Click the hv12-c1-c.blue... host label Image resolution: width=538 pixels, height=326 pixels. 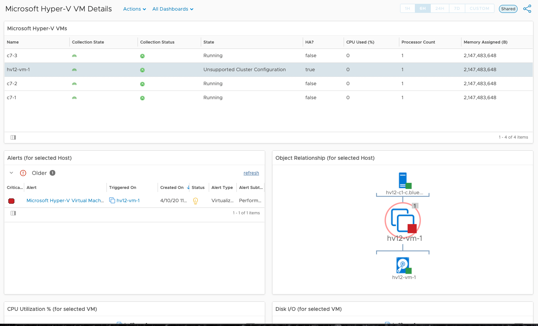tap(404, 192)
